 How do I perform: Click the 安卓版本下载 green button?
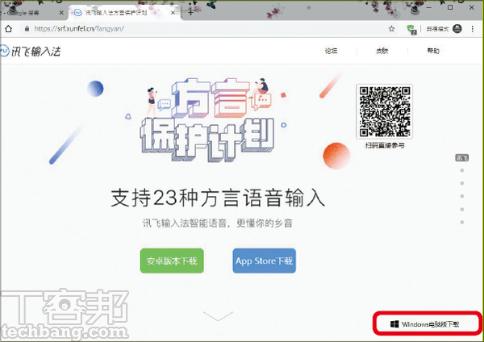[172, 261]
